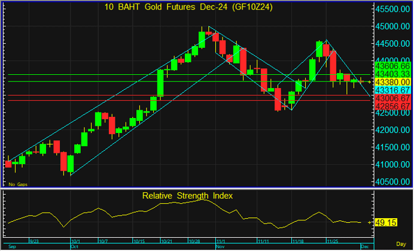Select the 43606.66 green price tag
Screen dimensions: 414x251
(392, 65)
